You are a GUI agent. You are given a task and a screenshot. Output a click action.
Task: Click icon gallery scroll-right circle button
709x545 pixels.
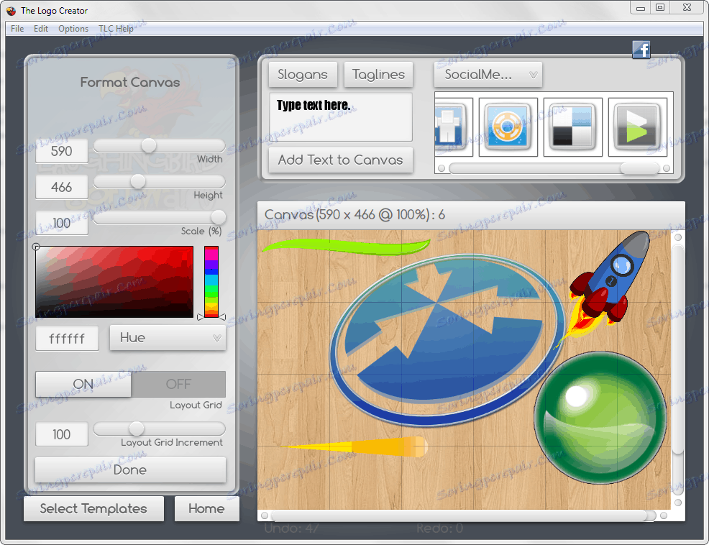pos(667,168)
